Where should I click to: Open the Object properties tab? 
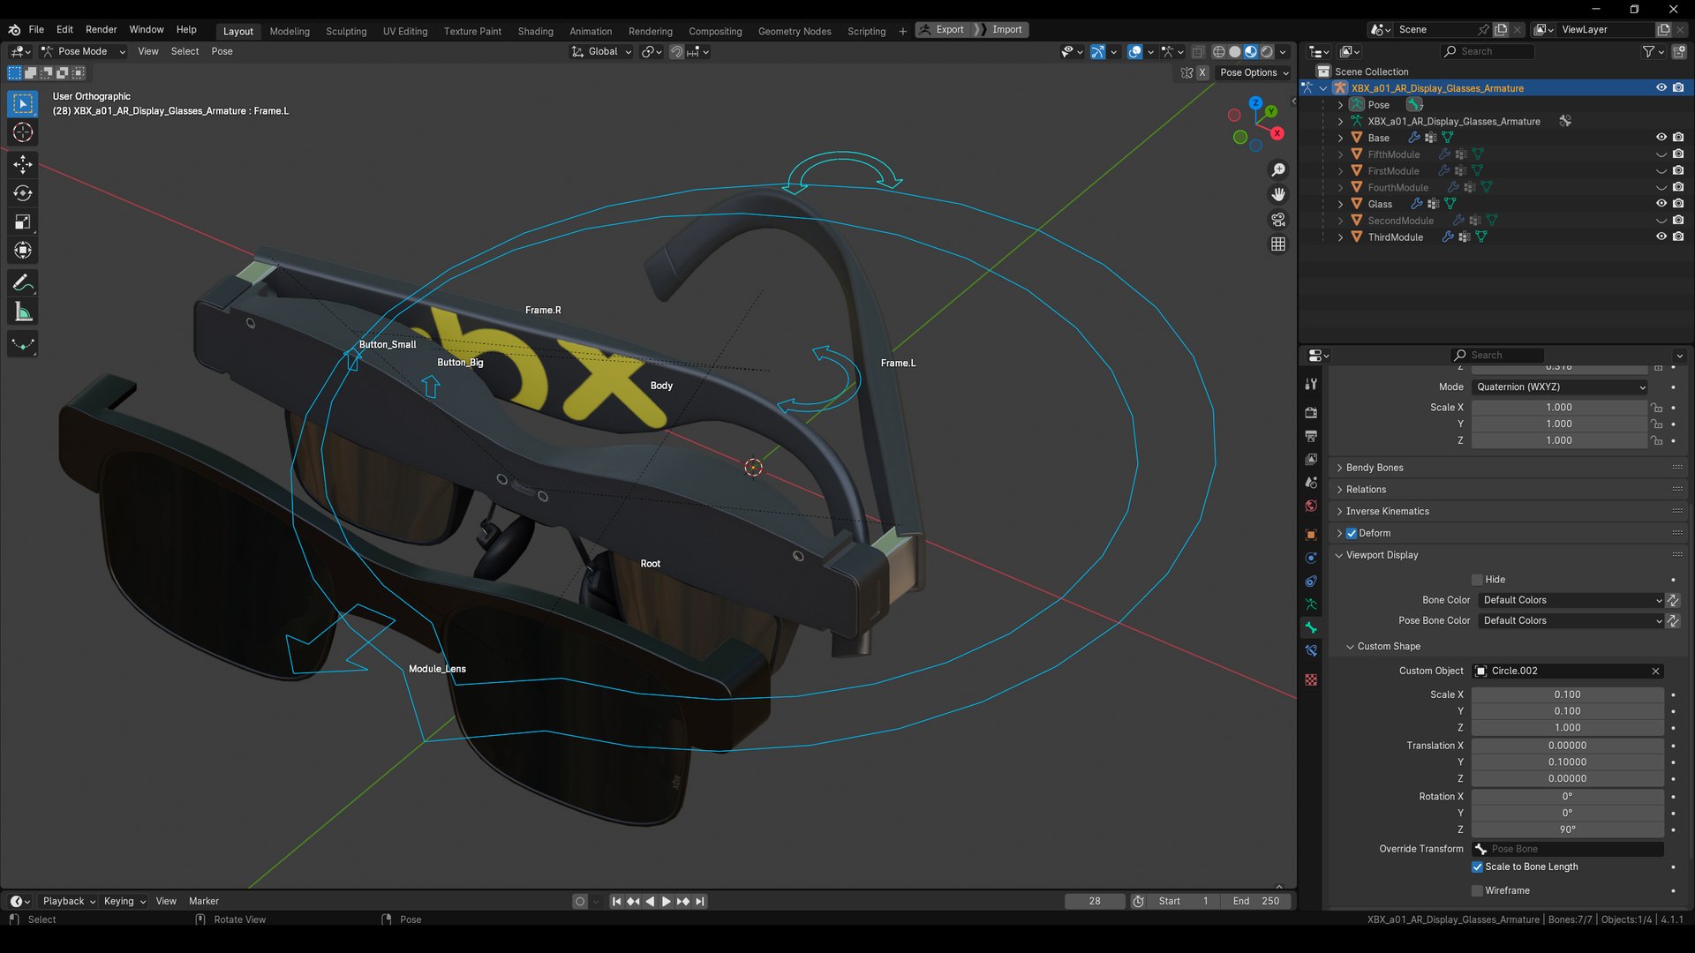[1311, 535]
